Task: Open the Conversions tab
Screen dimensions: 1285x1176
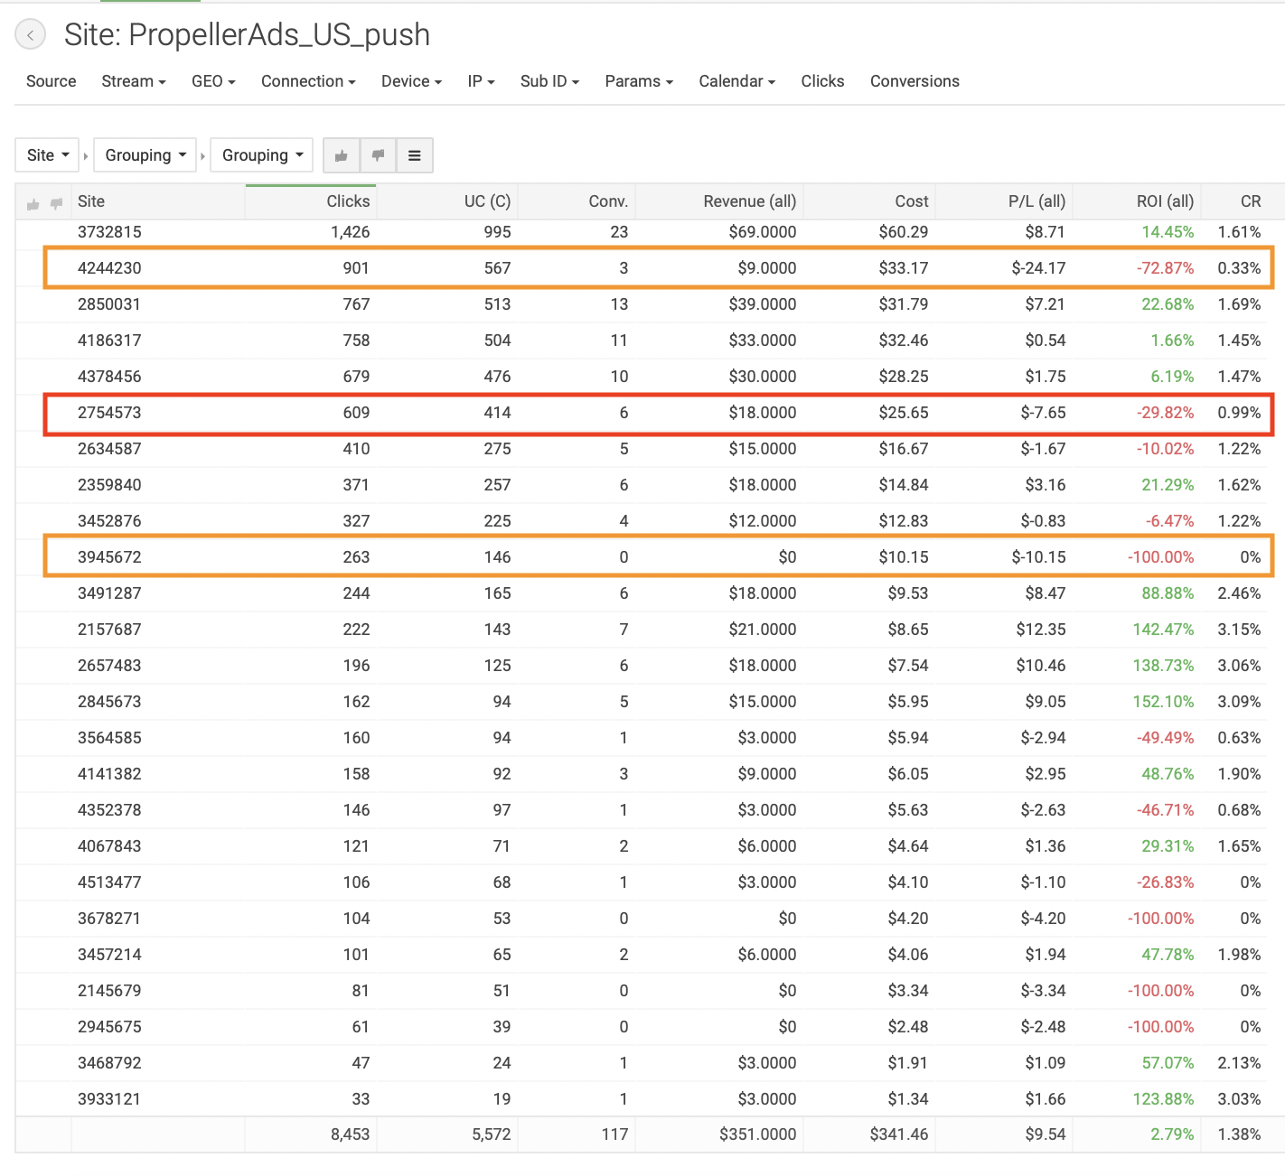Action: [915, 81]
